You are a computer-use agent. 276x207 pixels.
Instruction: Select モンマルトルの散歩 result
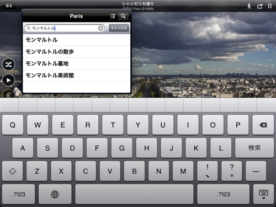click(77, 52)
